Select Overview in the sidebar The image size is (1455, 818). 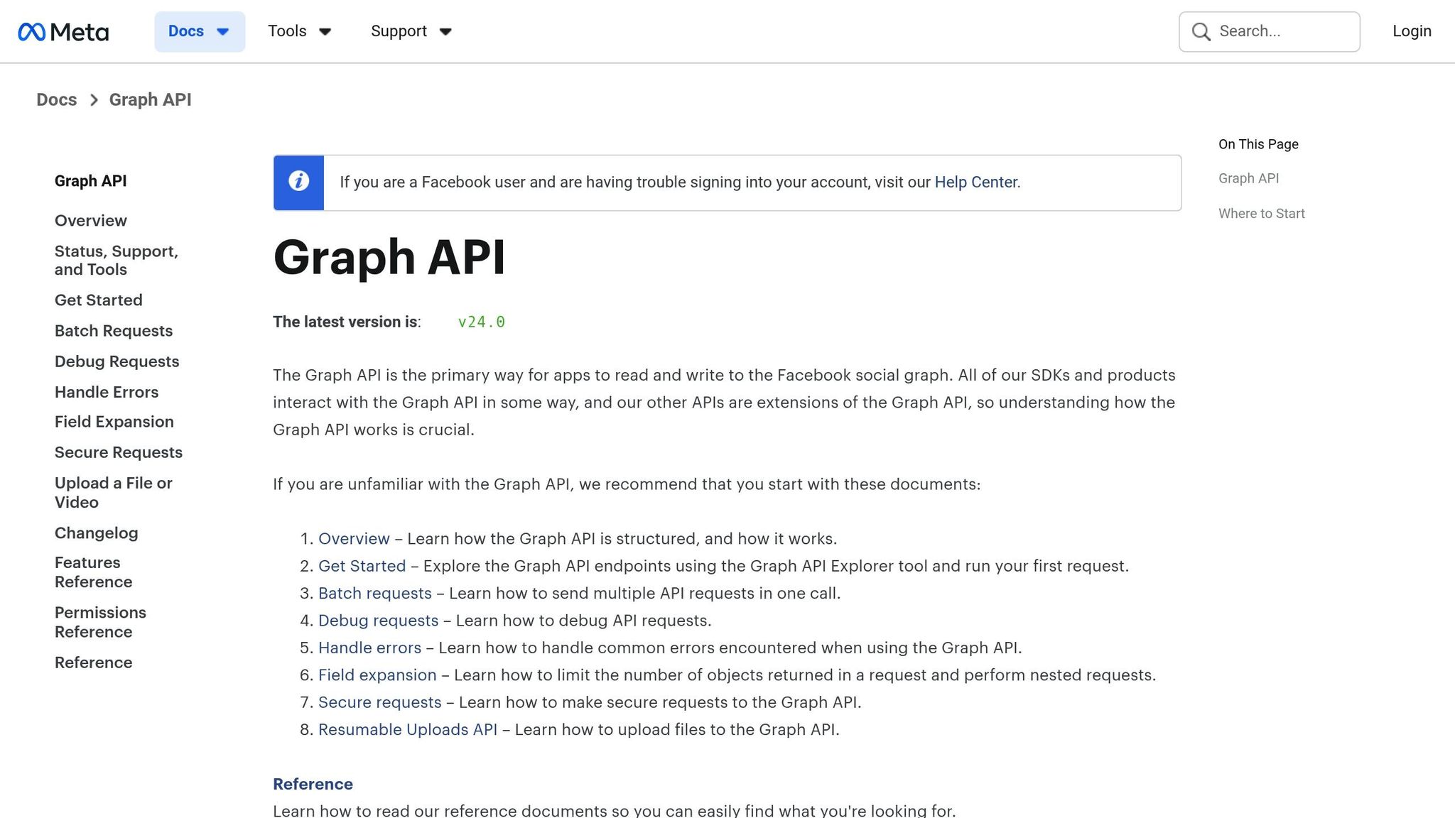(90, 220)
